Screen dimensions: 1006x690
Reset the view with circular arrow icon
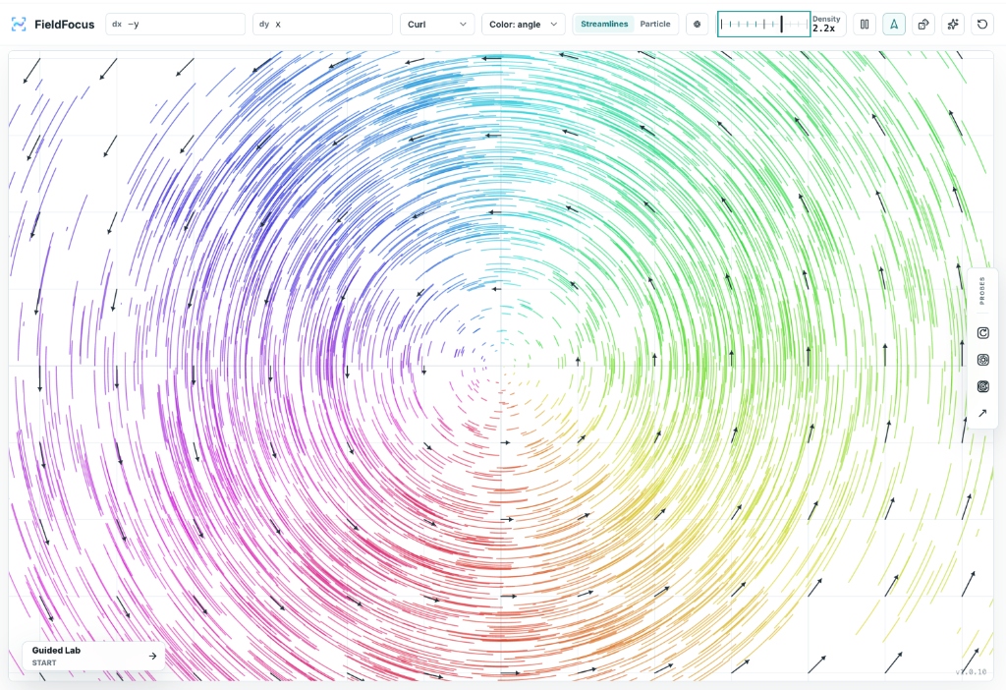tap(982, 25)
